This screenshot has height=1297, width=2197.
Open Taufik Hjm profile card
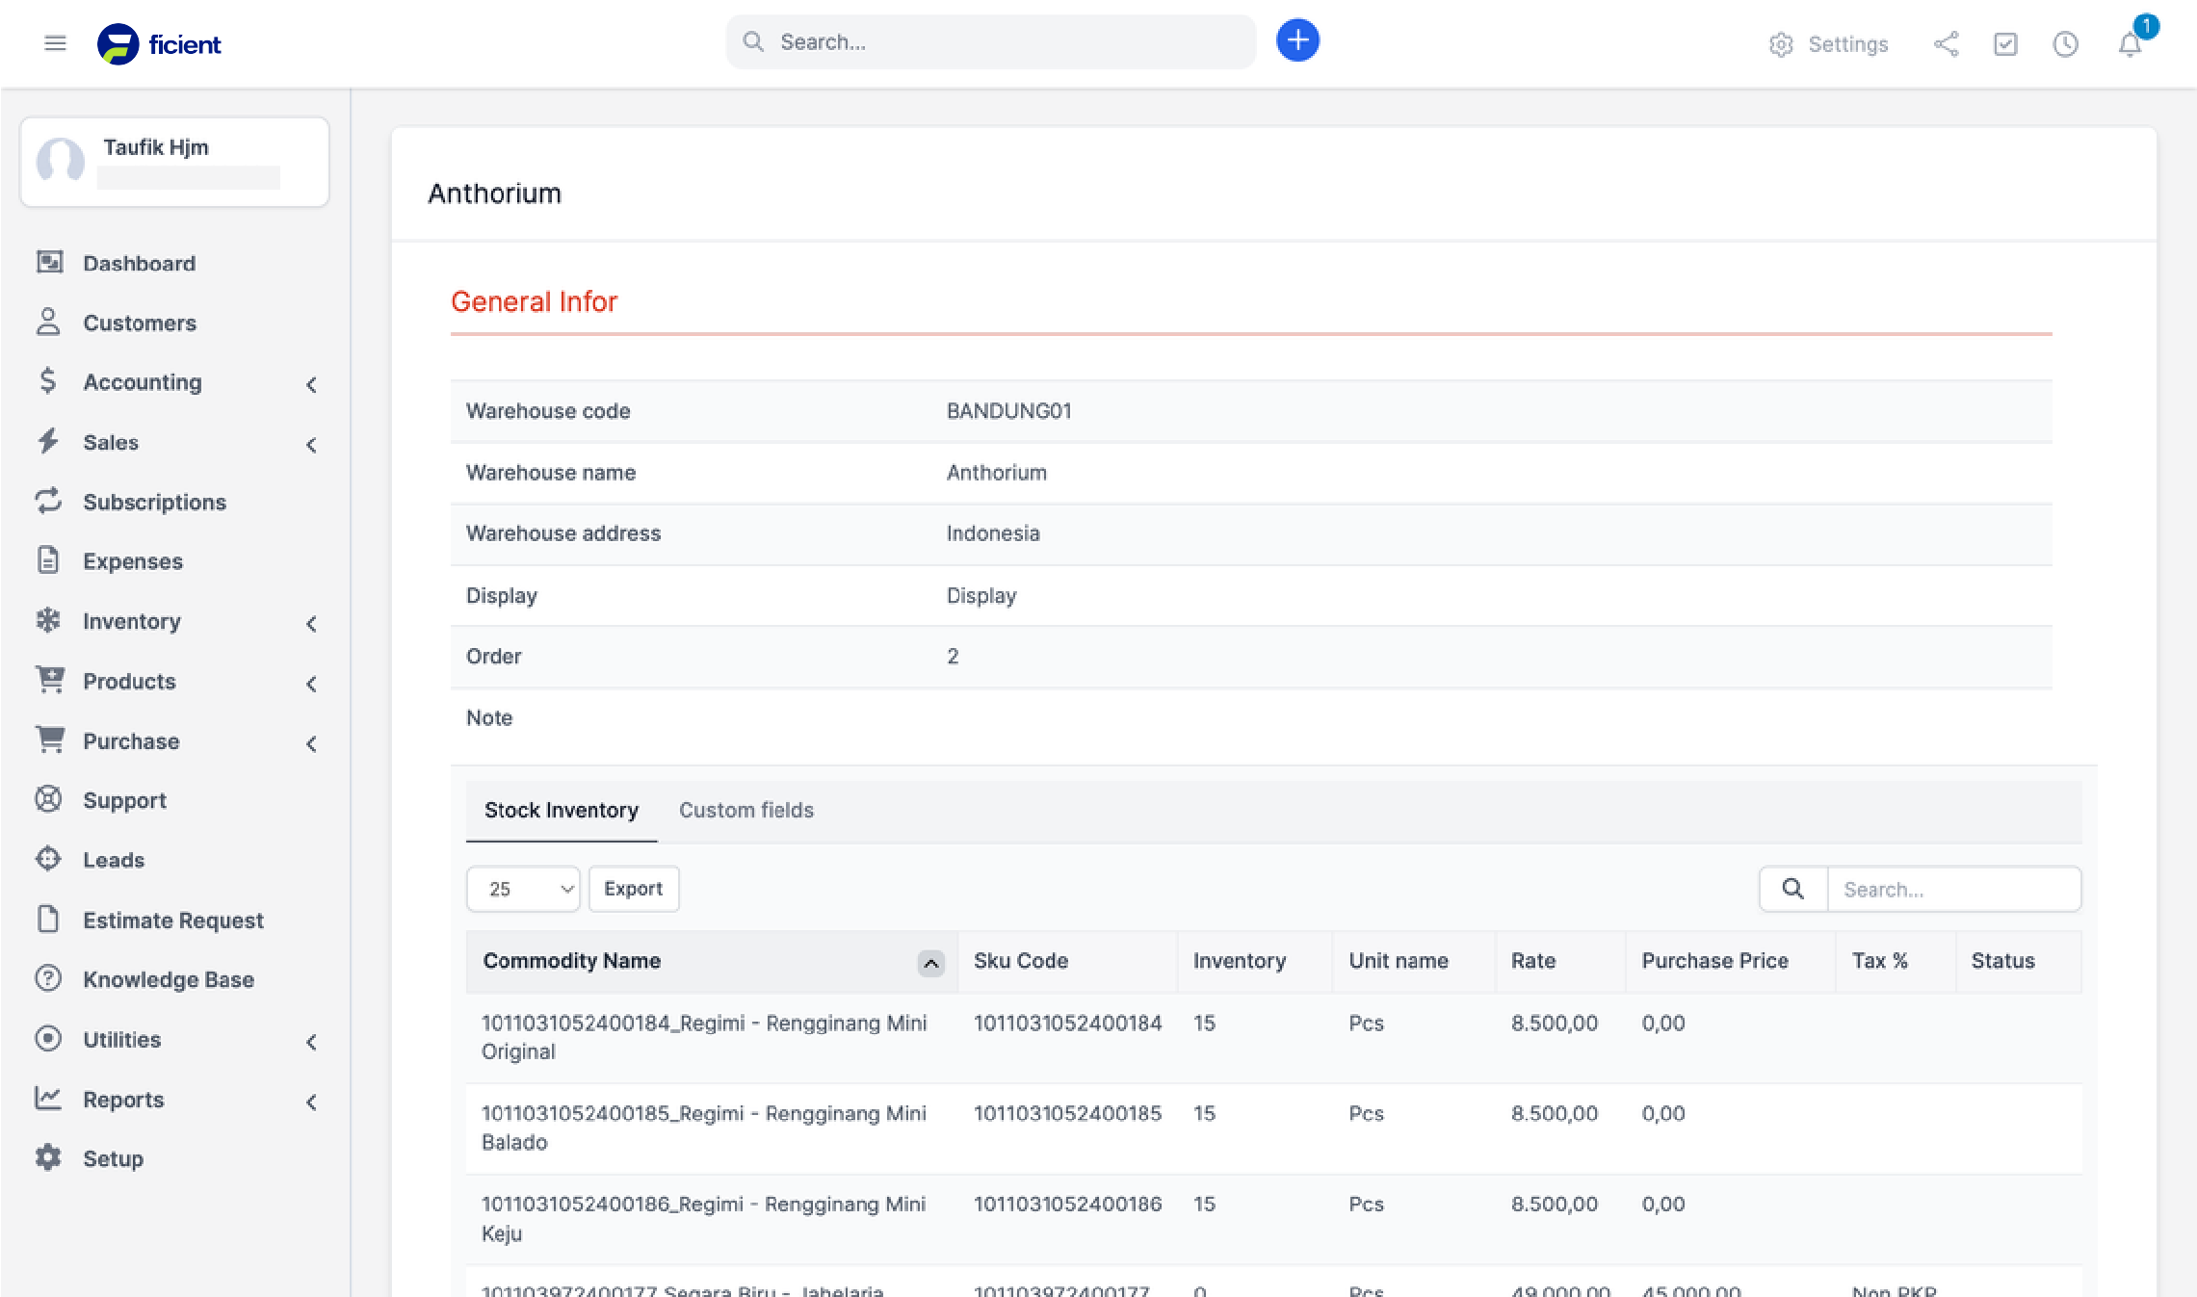coord(174,162)
